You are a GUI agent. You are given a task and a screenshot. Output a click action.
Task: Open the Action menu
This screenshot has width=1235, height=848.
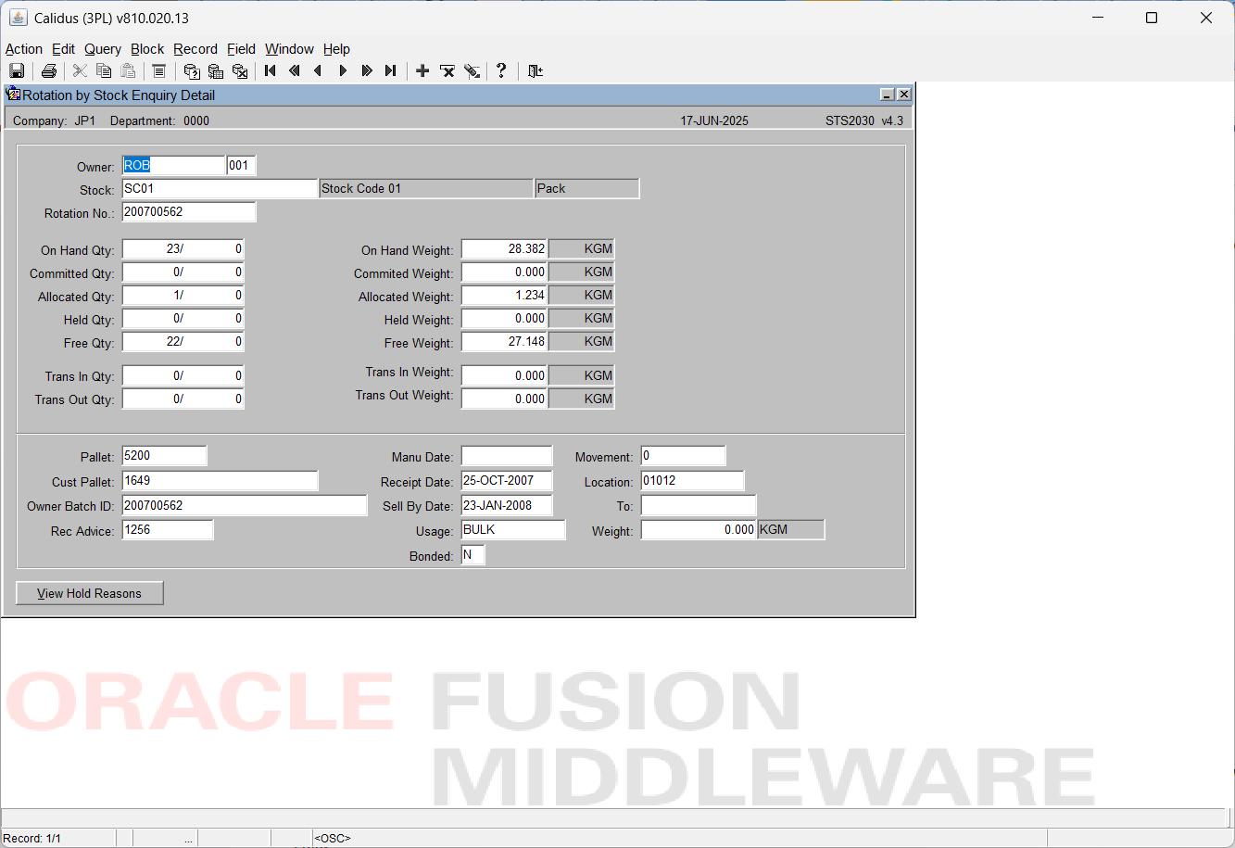[x=24, y=49]
